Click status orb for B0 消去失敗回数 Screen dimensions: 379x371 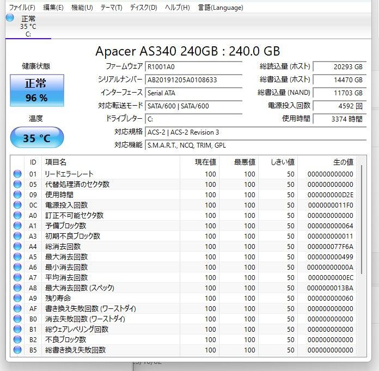(17, 319)
